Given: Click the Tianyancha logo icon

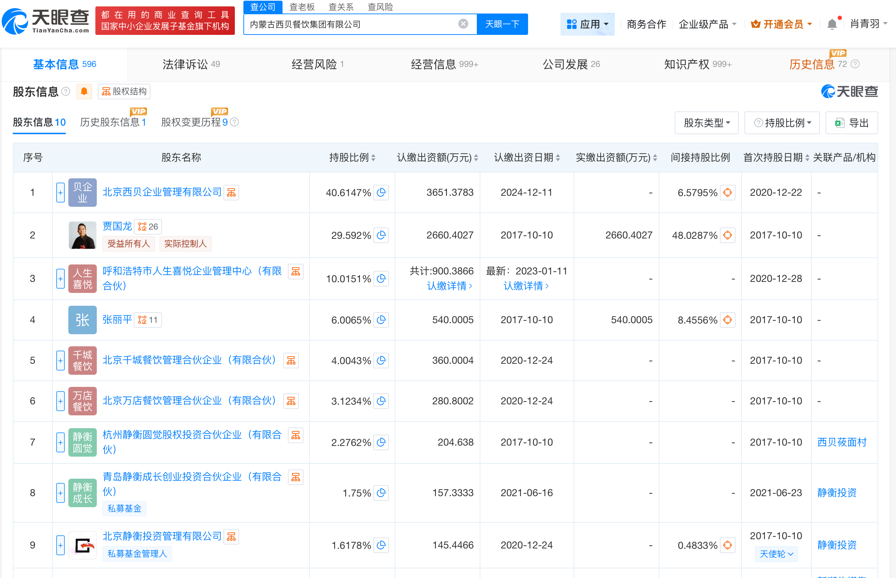Looking at the screenshot, I should [x=15, y=20].
